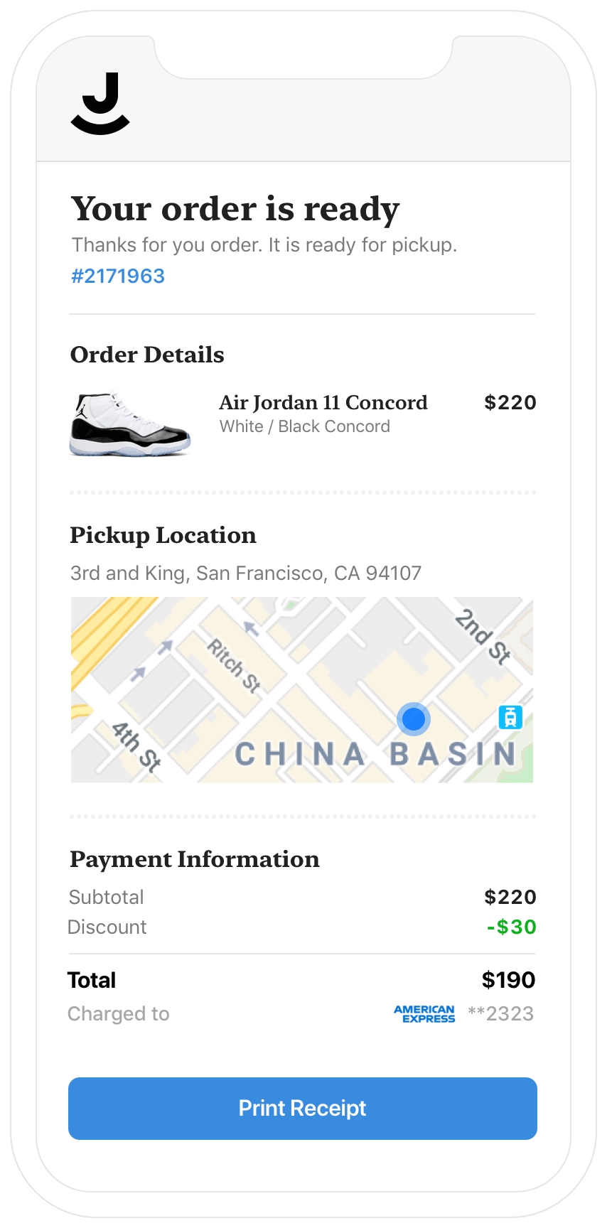Select the Air Jordan 11 Concord title
The width and height of the screenshot is (607, 1228).
coord(323,403)
